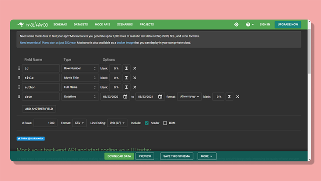Open the calendar picker for start date 08/23/2020
This screenshot has height=181, width=321.
tap(125, 96)
